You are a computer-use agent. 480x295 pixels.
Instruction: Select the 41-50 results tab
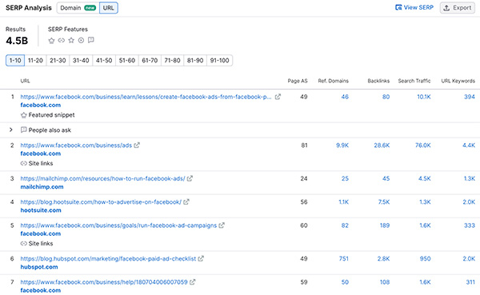tap(104, 60)
